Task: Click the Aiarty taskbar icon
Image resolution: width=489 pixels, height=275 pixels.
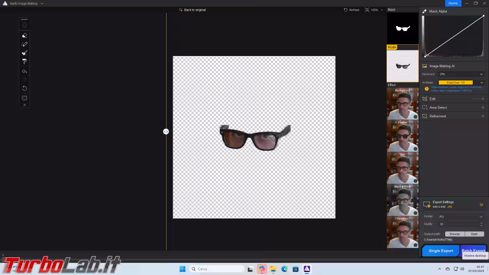Action: pyautogui.click(x=307, y=269)
